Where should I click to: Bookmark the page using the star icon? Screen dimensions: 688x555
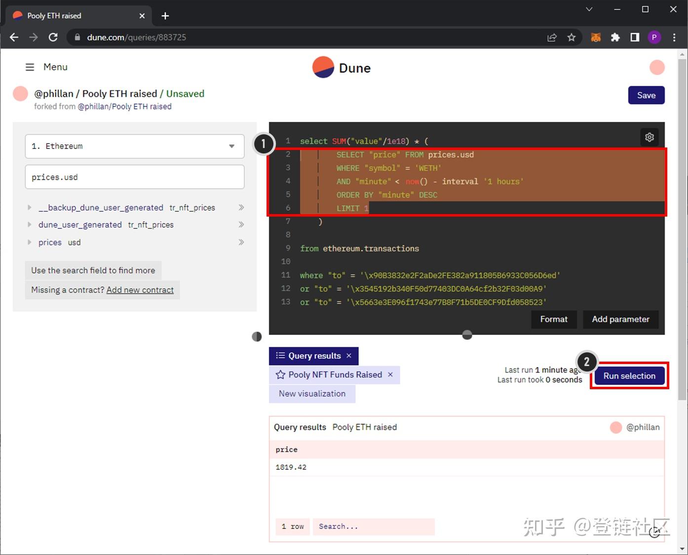(571, 37)
